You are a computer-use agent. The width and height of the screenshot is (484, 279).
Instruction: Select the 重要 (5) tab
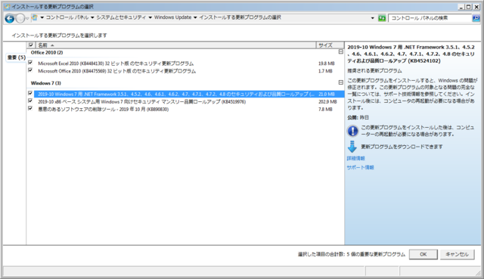click(x=17, y=57)
